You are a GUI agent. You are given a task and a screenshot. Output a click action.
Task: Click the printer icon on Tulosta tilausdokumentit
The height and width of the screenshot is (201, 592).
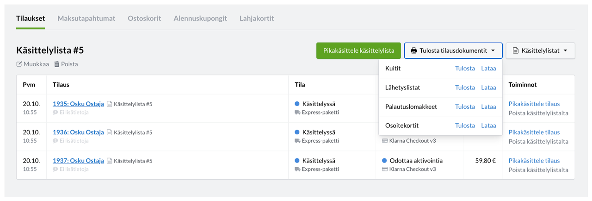click(414, 50)
